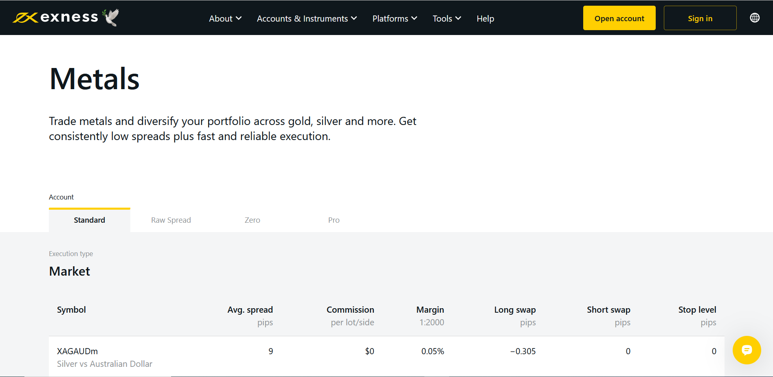This screenshot has height=377, width=773.
Task: Click the 1:2000 margin leverage label
Action: pyautogui.click(x=432, y=322)
